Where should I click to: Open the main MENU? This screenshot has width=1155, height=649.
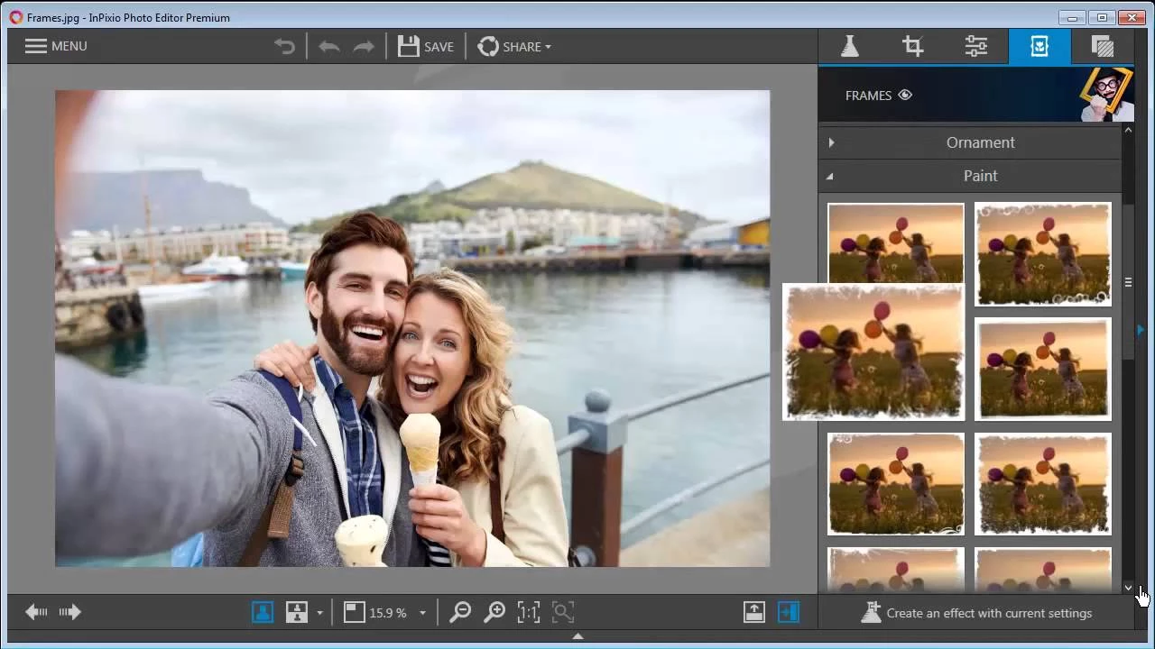coord(56,46)
